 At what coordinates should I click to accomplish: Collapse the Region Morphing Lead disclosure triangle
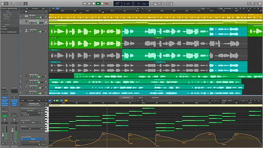pos(2,8)
